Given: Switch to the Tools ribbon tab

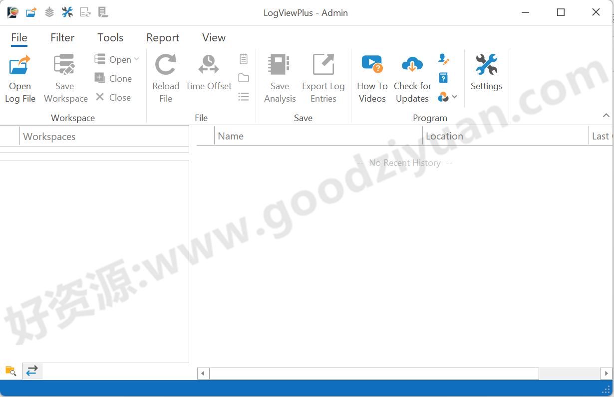Looking at the screenshot, I should click(x=110, y=38).
